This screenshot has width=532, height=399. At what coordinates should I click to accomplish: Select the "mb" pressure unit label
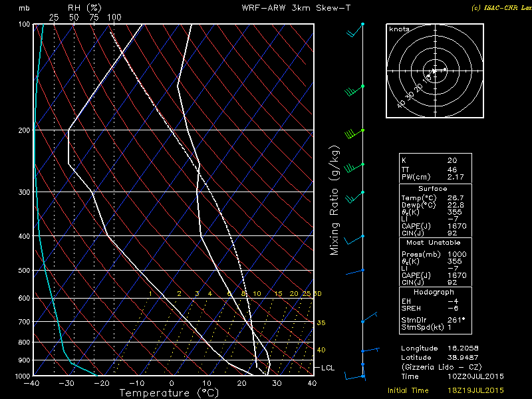pos(24,8)
